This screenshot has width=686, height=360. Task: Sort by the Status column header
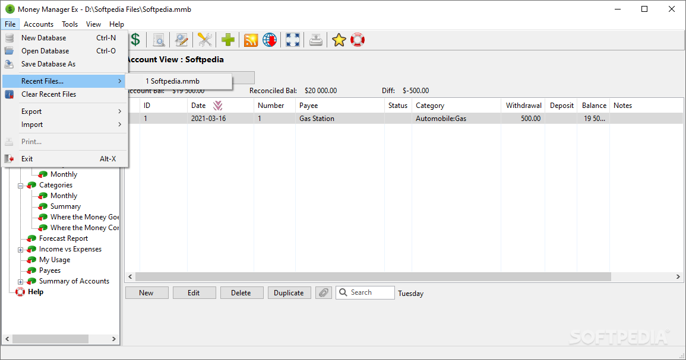[398, 106]
